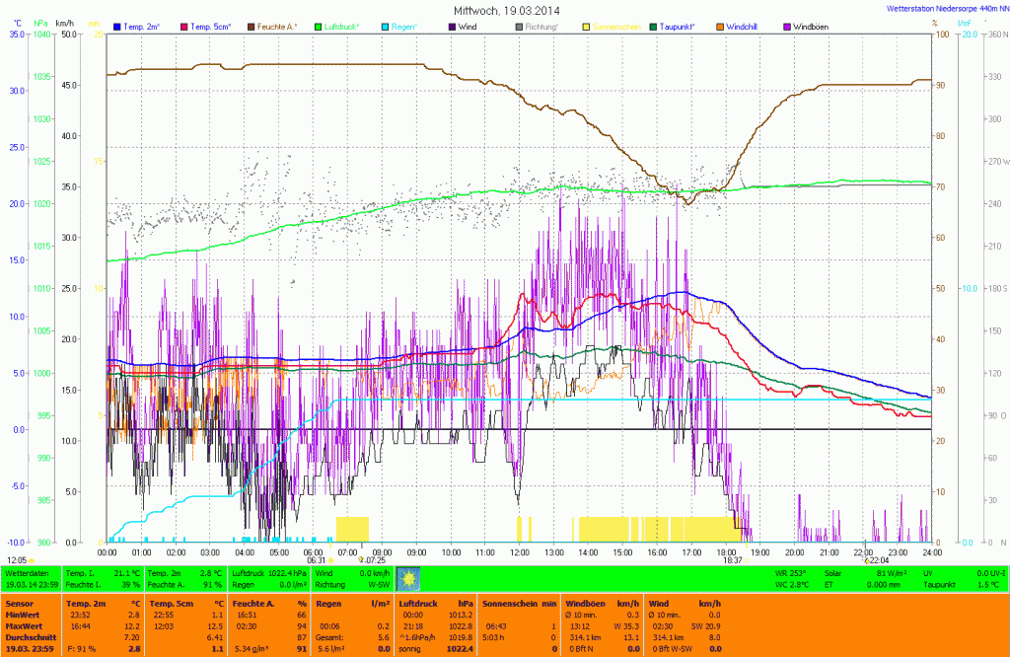The width and height of the screenshot is (1010, 657).
Task: Click the blue Temp. 2m legend square
Action: [x=118, y=25]
